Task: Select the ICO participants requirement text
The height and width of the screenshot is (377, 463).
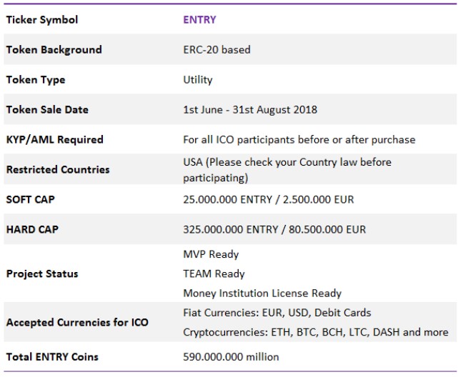Action: coord(299,140)
